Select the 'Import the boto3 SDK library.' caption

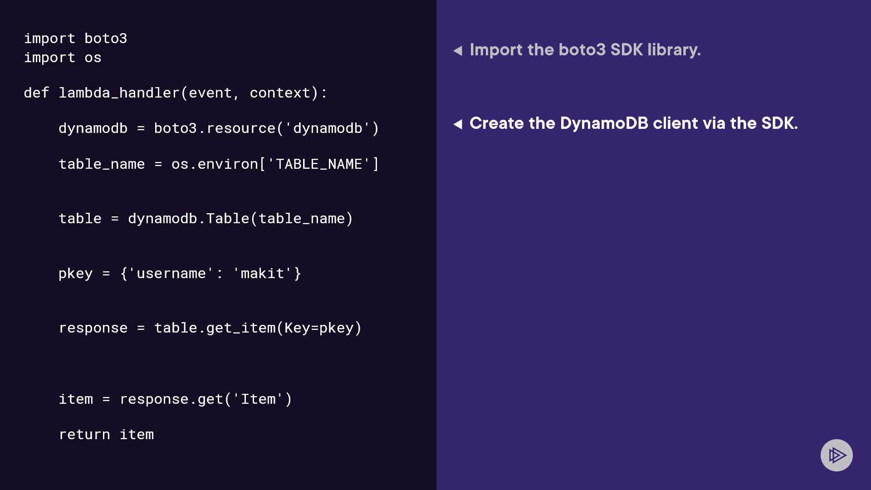click(x=585, y=50)
